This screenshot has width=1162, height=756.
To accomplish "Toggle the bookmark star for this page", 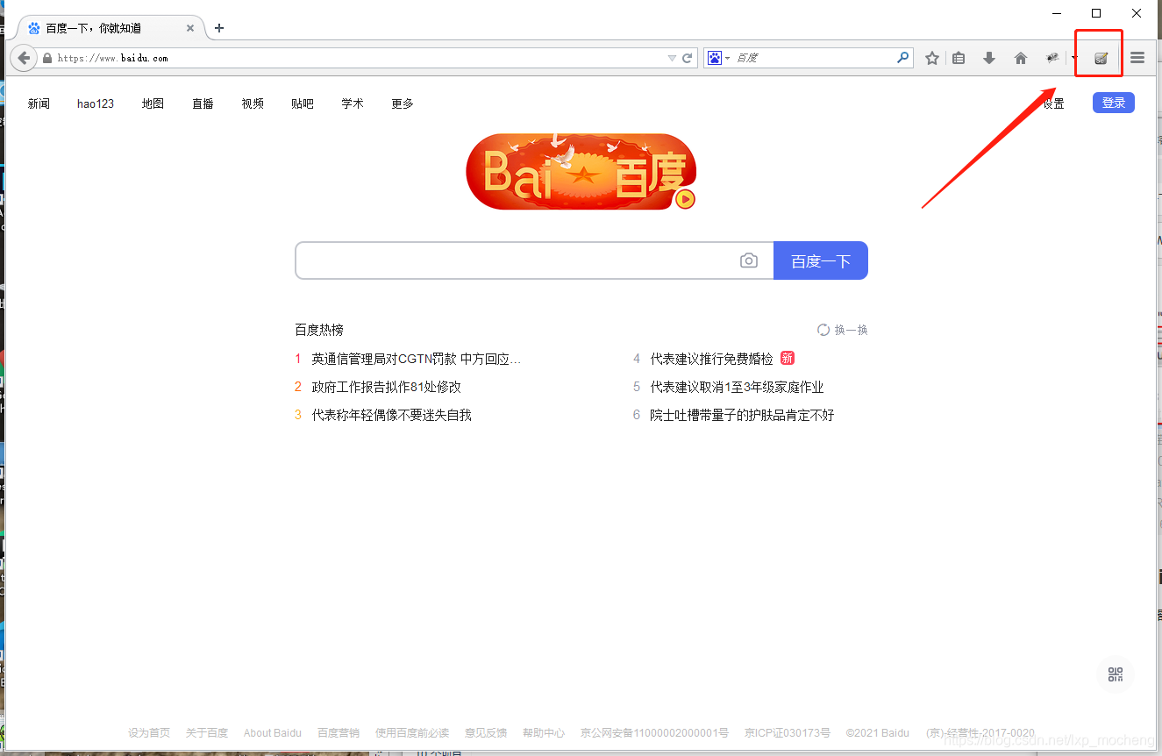I will (931, 57).
